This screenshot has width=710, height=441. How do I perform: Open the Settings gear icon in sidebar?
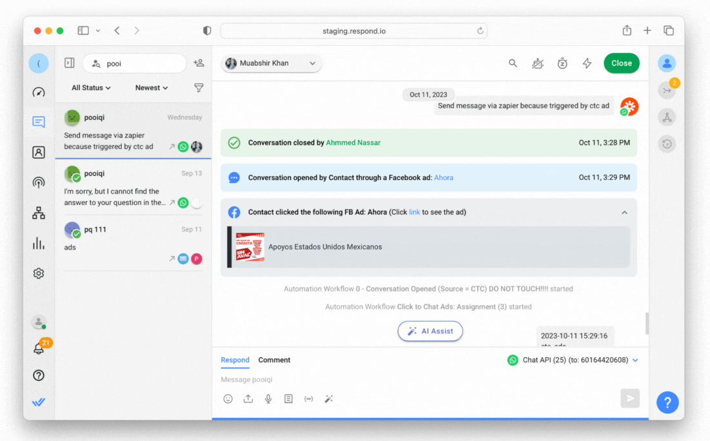39,273
